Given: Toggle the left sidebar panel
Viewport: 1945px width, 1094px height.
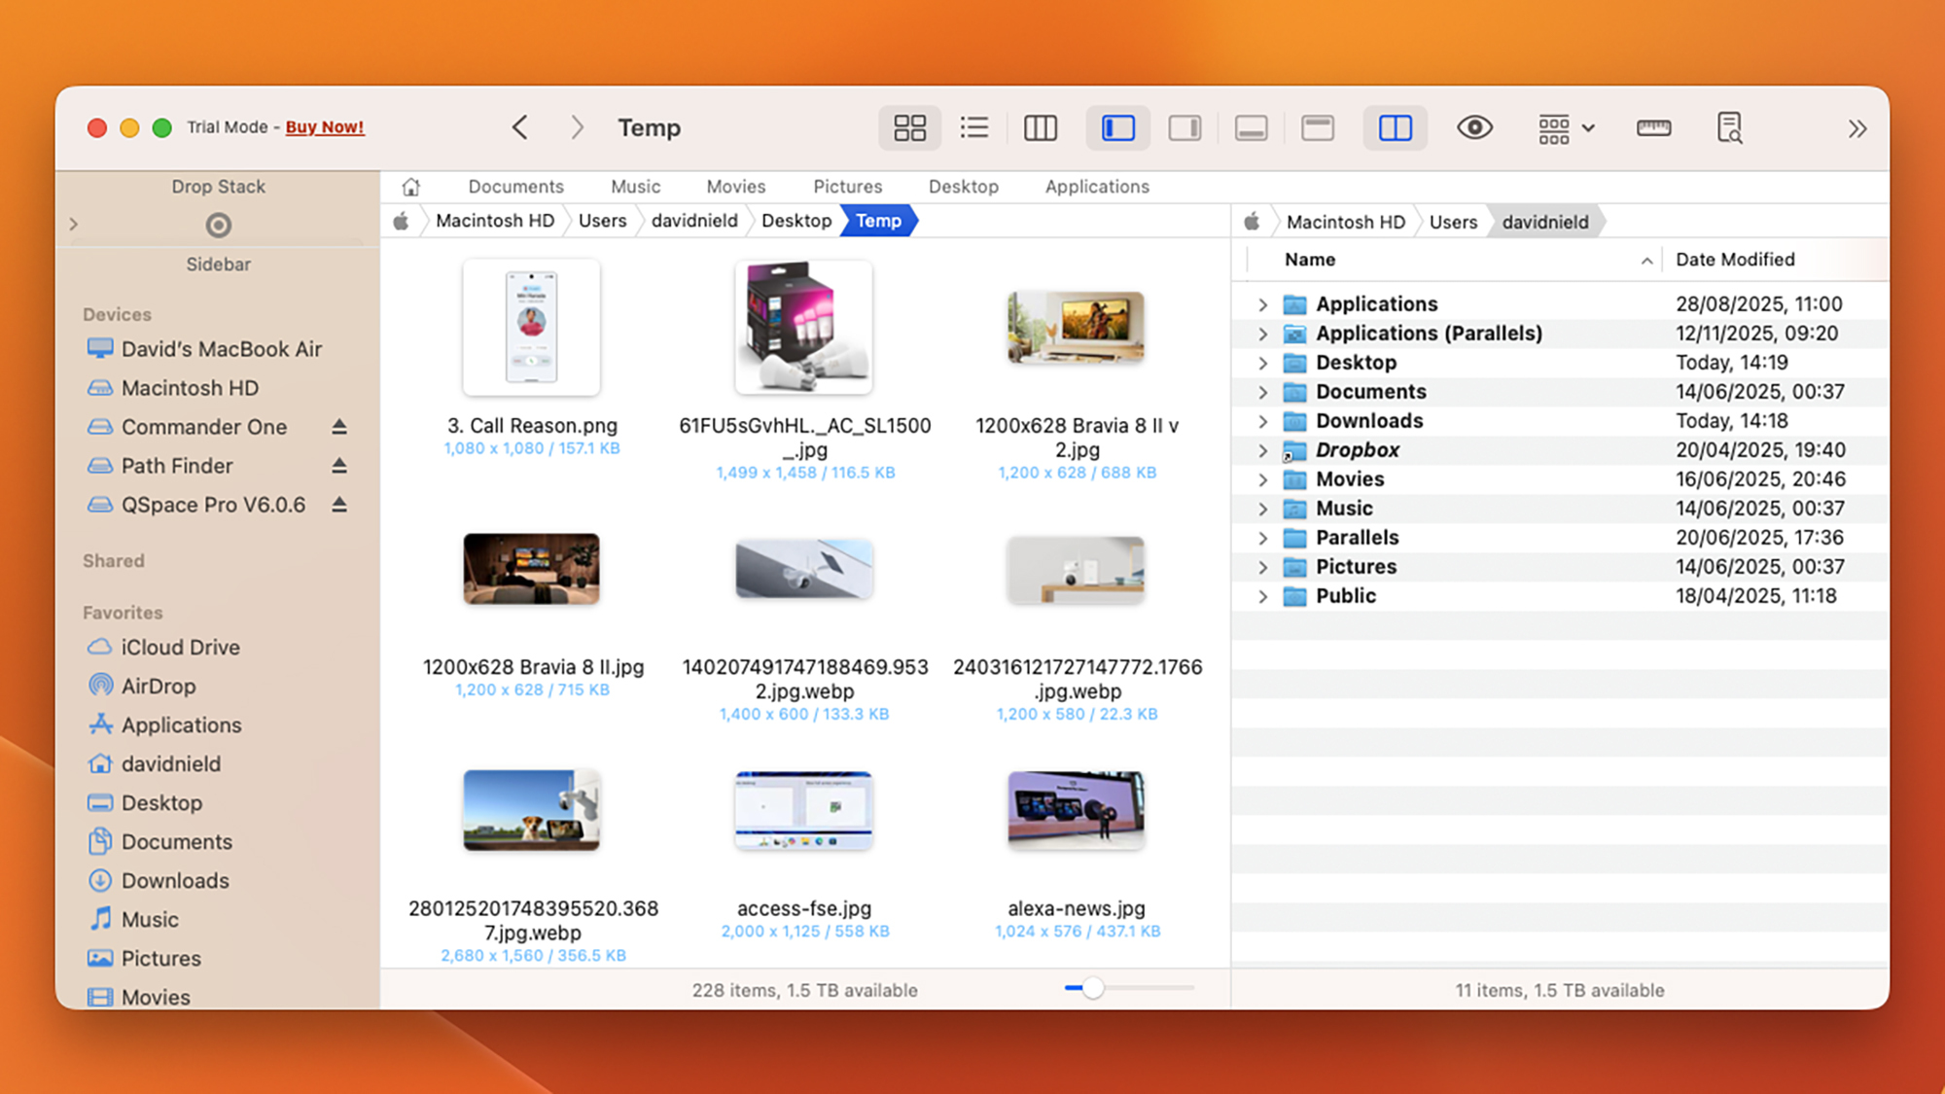Looking at the screenshot, I should [1117, 127].
